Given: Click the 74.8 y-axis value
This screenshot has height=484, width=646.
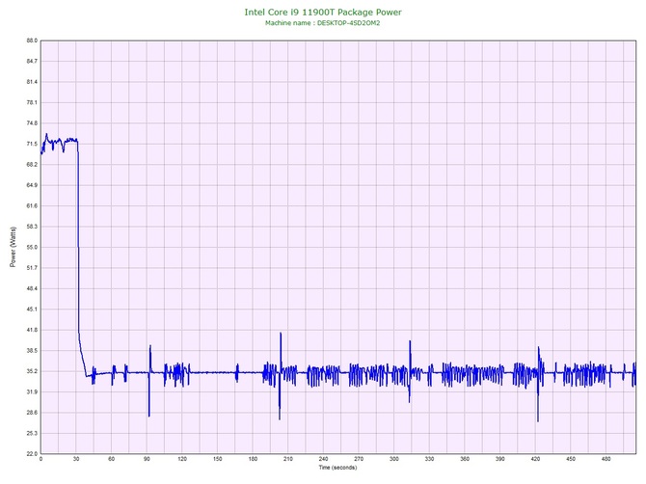Looking at the screenshot, I should tap(32, 123).
